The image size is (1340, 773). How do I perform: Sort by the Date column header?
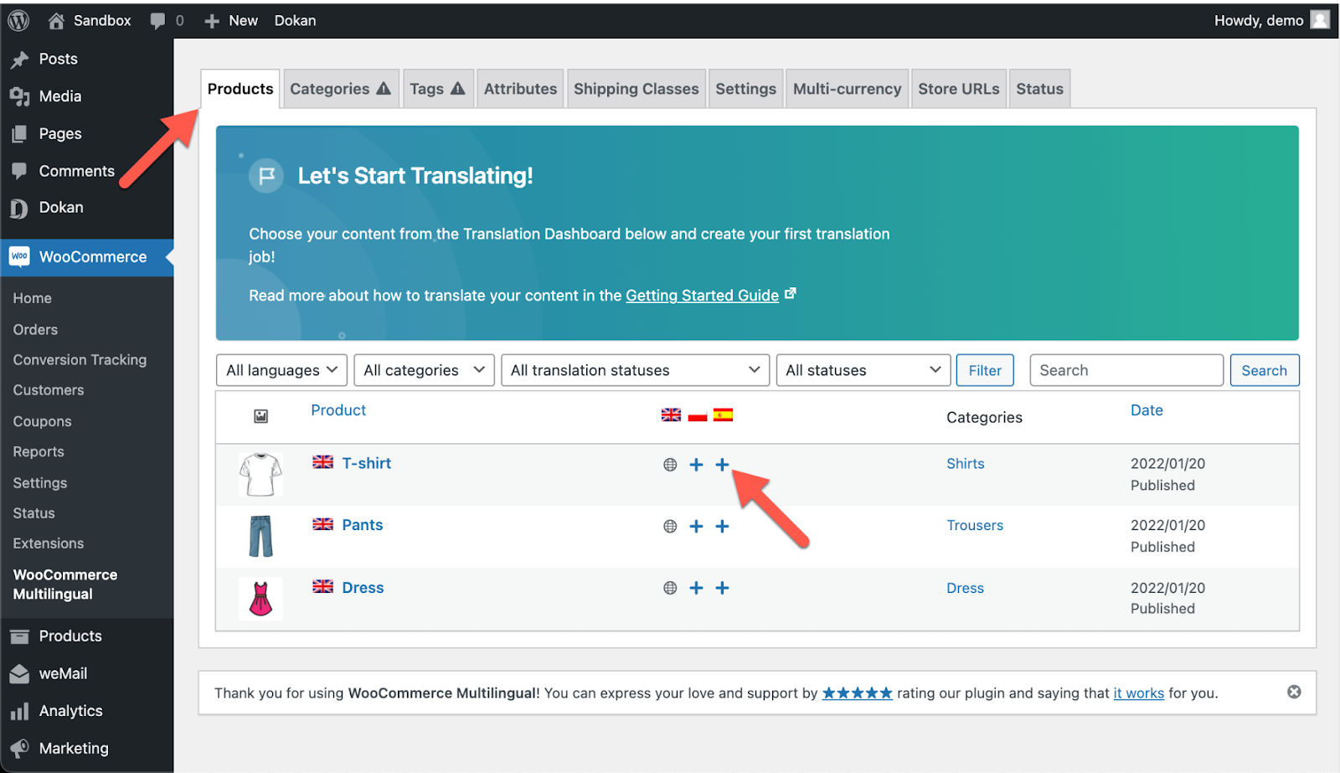tap(1147, 410)
